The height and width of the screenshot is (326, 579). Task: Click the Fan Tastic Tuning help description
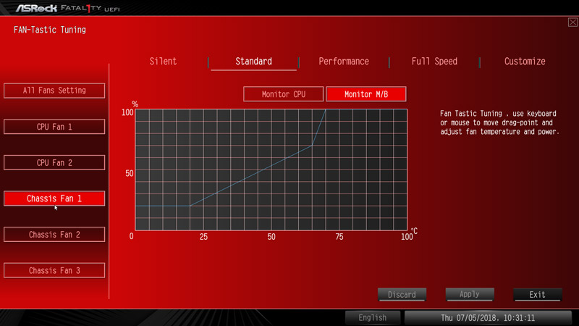[499, 122]
